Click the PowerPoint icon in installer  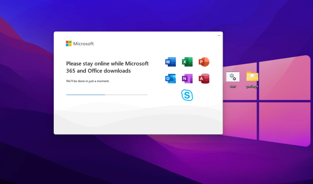click(x=204, y=62)
